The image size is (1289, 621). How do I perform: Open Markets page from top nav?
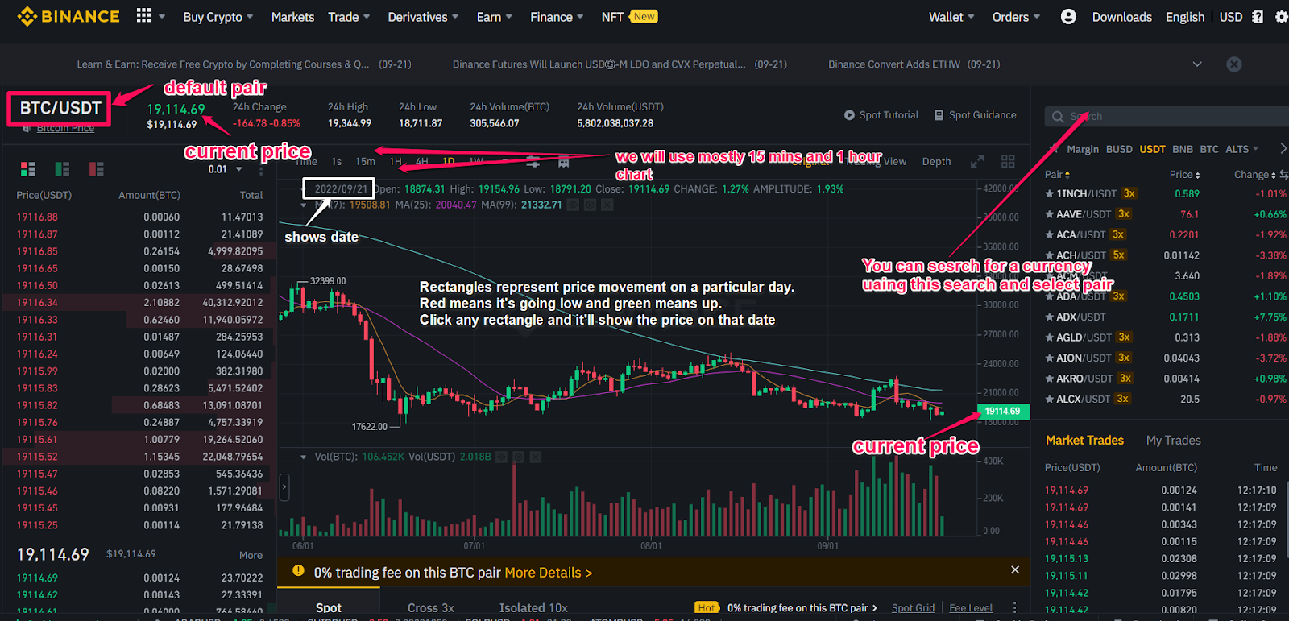coord(292,17)
